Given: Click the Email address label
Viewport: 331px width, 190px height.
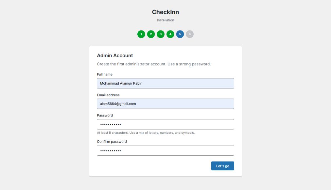Looking at the screenshot, I should click(108, 95).
